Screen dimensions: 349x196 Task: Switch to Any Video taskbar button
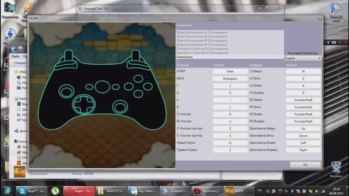(x=143, y=191)
